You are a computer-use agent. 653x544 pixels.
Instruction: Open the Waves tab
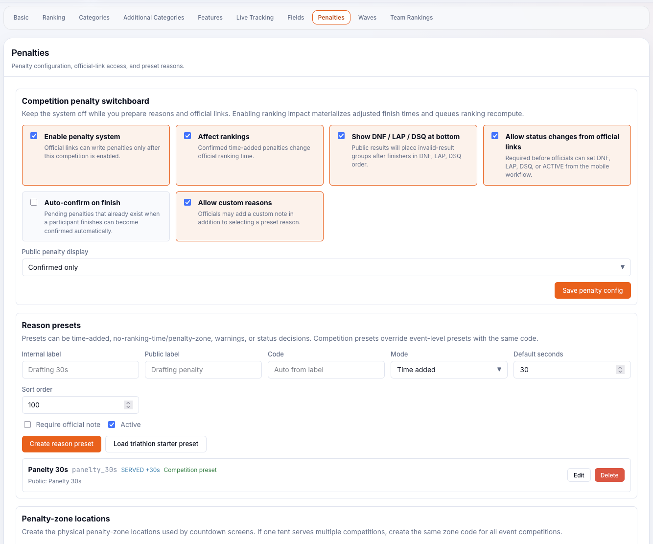[x=367, y=18]
